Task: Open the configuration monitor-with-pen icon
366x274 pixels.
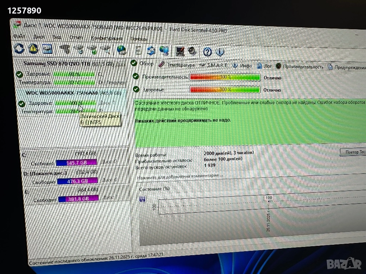Action: pyautogui.click(x=179, y=51)
